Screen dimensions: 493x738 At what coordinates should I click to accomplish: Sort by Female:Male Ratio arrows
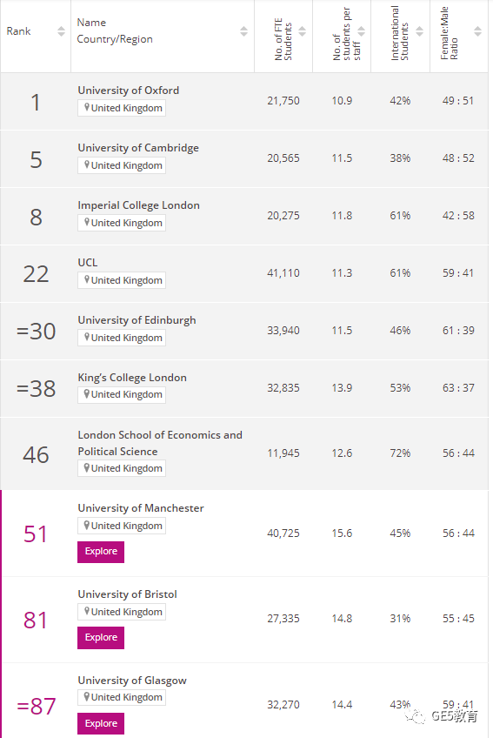(478, 31)
